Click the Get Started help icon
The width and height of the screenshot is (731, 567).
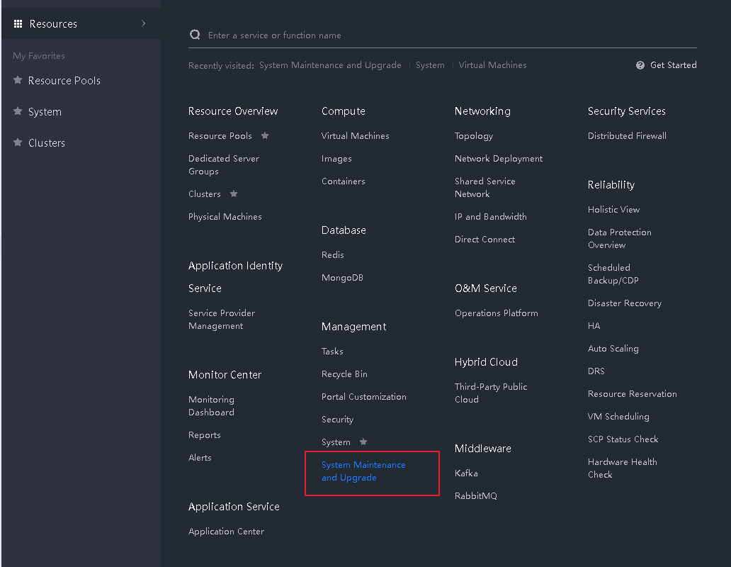(x=640, y=65)
